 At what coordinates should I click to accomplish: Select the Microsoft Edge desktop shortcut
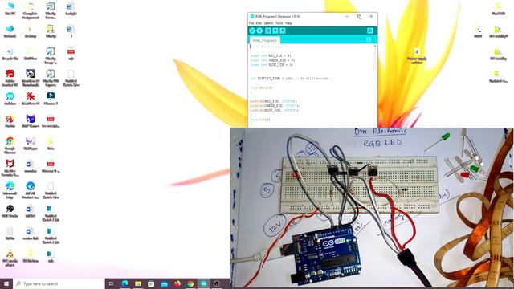(x=10, y=190)
